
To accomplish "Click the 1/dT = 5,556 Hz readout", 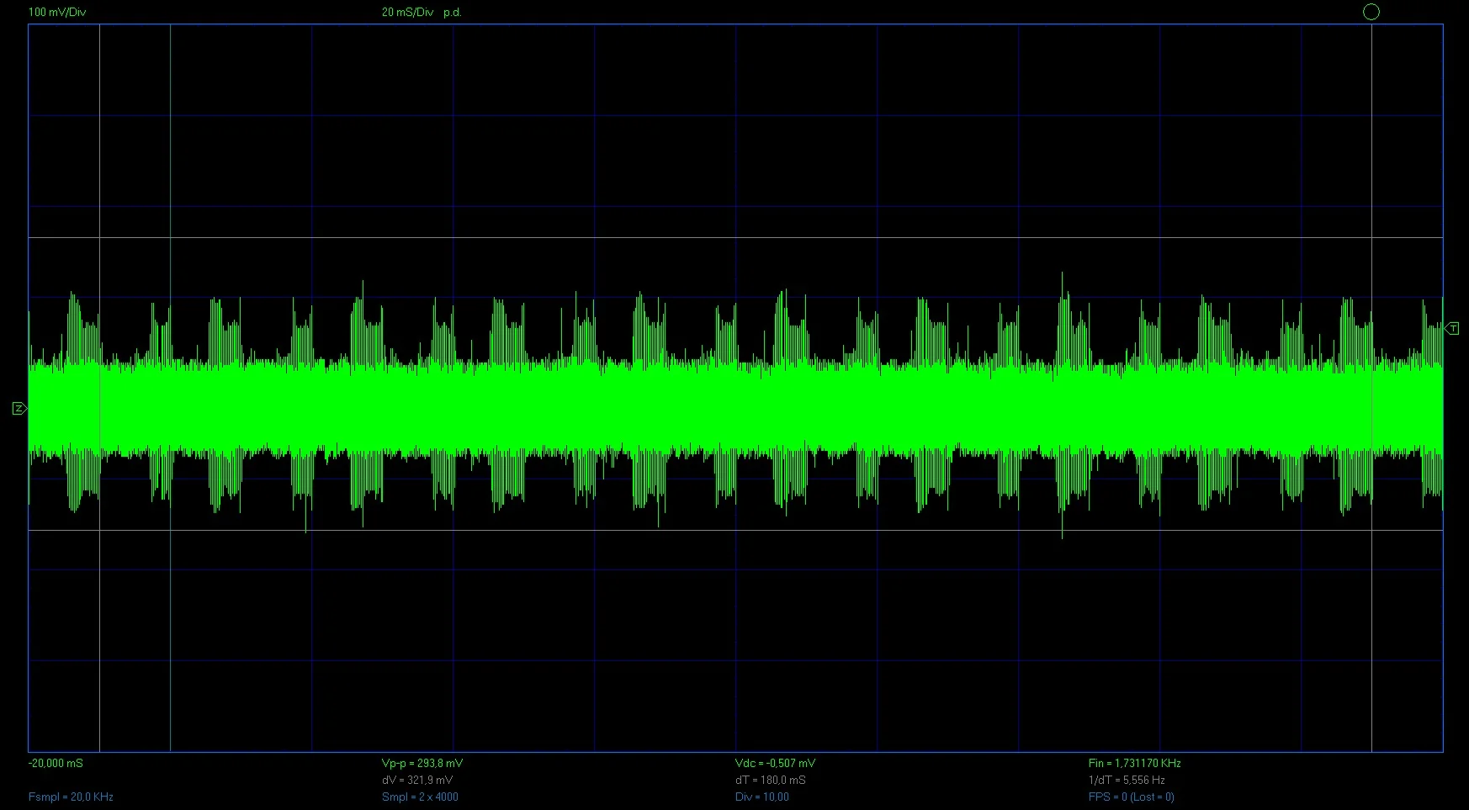I will click(x=1127, y=781).
